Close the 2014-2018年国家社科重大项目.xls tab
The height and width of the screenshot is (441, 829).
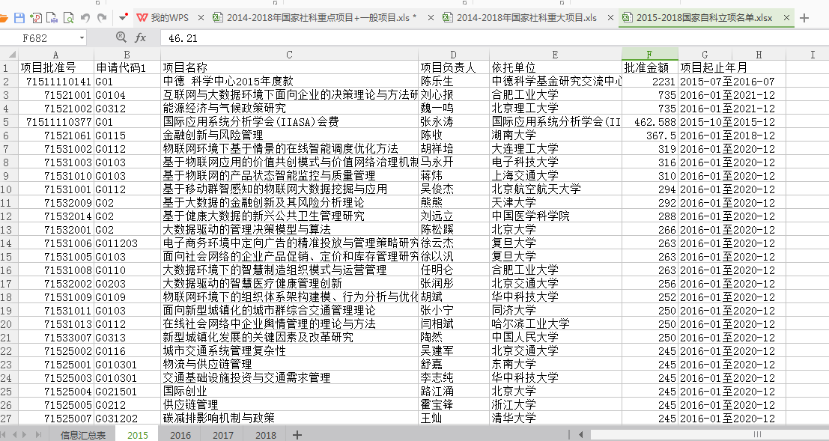coord(610,18)
